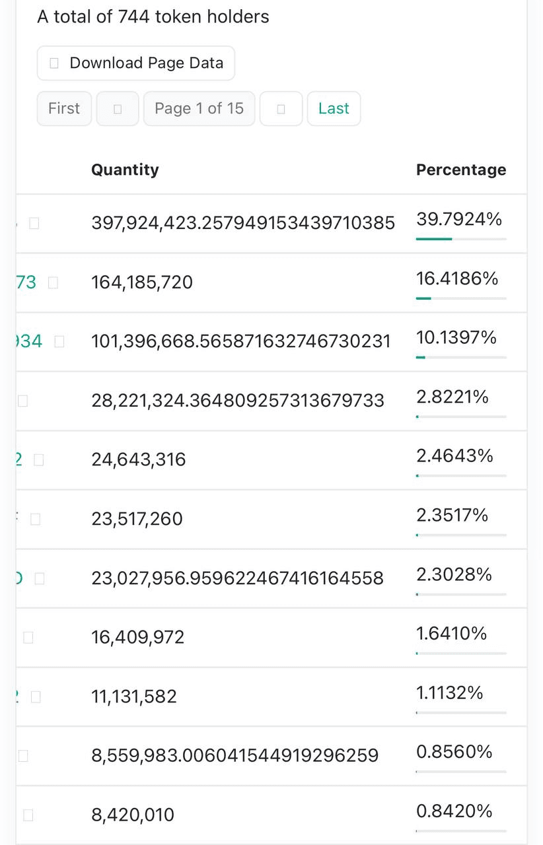Screen dimensions: 543x845
Task: Click the Quantity column header
Action: click(125, 170)
